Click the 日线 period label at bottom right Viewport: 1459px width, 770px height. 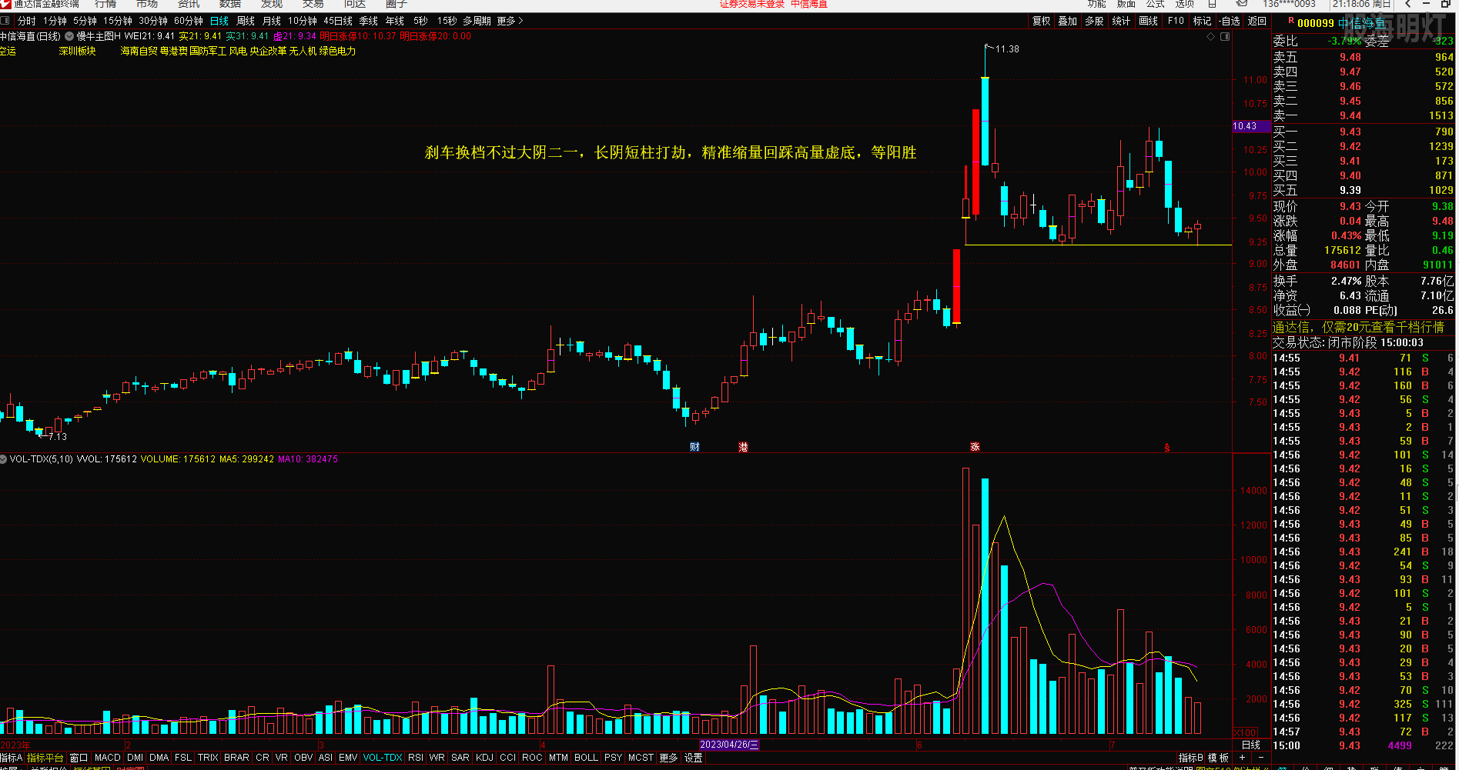pos(1251,745)
